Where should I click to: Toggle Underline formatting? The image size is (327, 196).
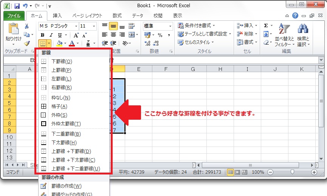pyautogui.click(x=60, y=35)
